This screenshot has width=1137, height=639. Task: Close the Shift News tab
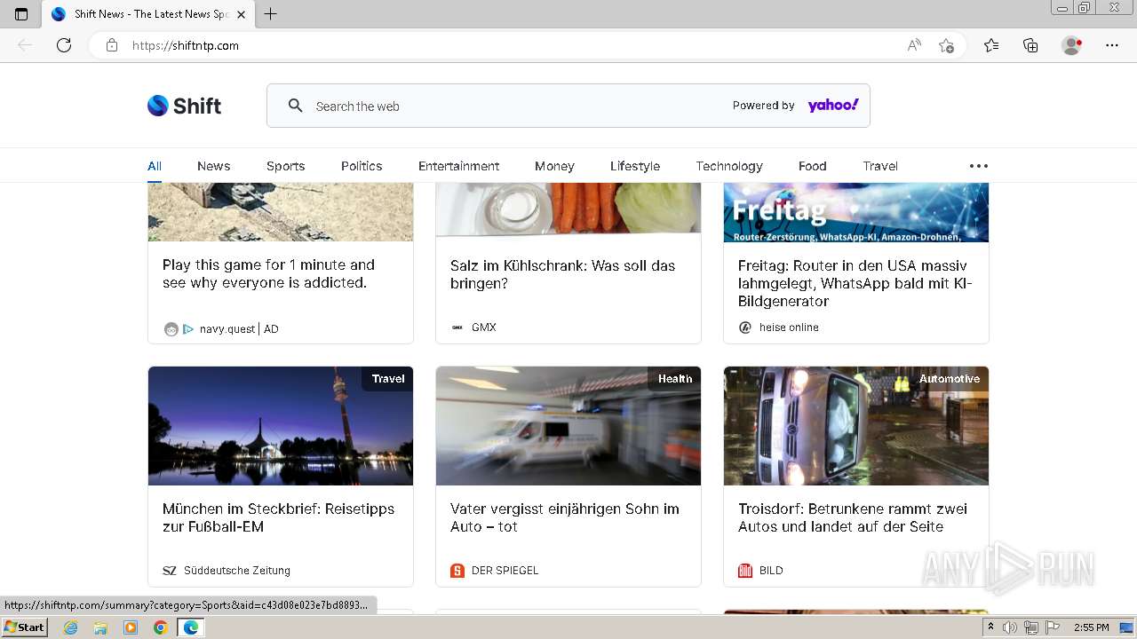241,14
